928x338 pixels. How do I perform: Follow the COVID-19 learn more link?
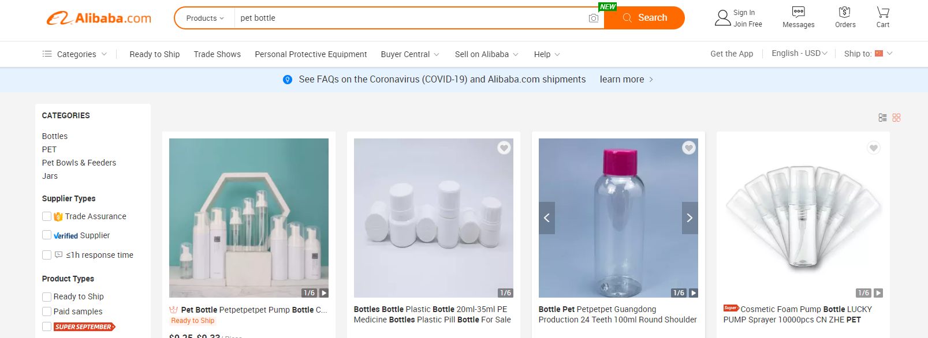(x=626, y=80)
